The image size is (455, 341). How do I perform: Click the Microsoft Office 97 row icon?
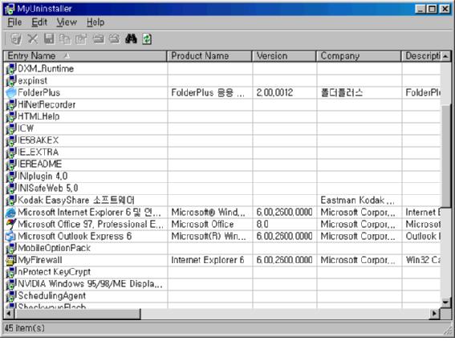[11, 225]
